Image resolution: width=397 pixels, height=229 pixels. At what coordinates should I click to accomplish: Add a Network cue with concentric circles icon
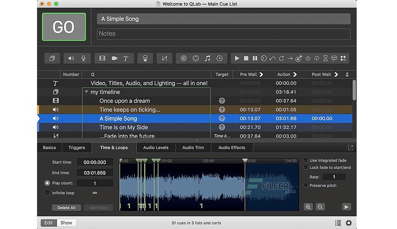(x=184, y=59)
